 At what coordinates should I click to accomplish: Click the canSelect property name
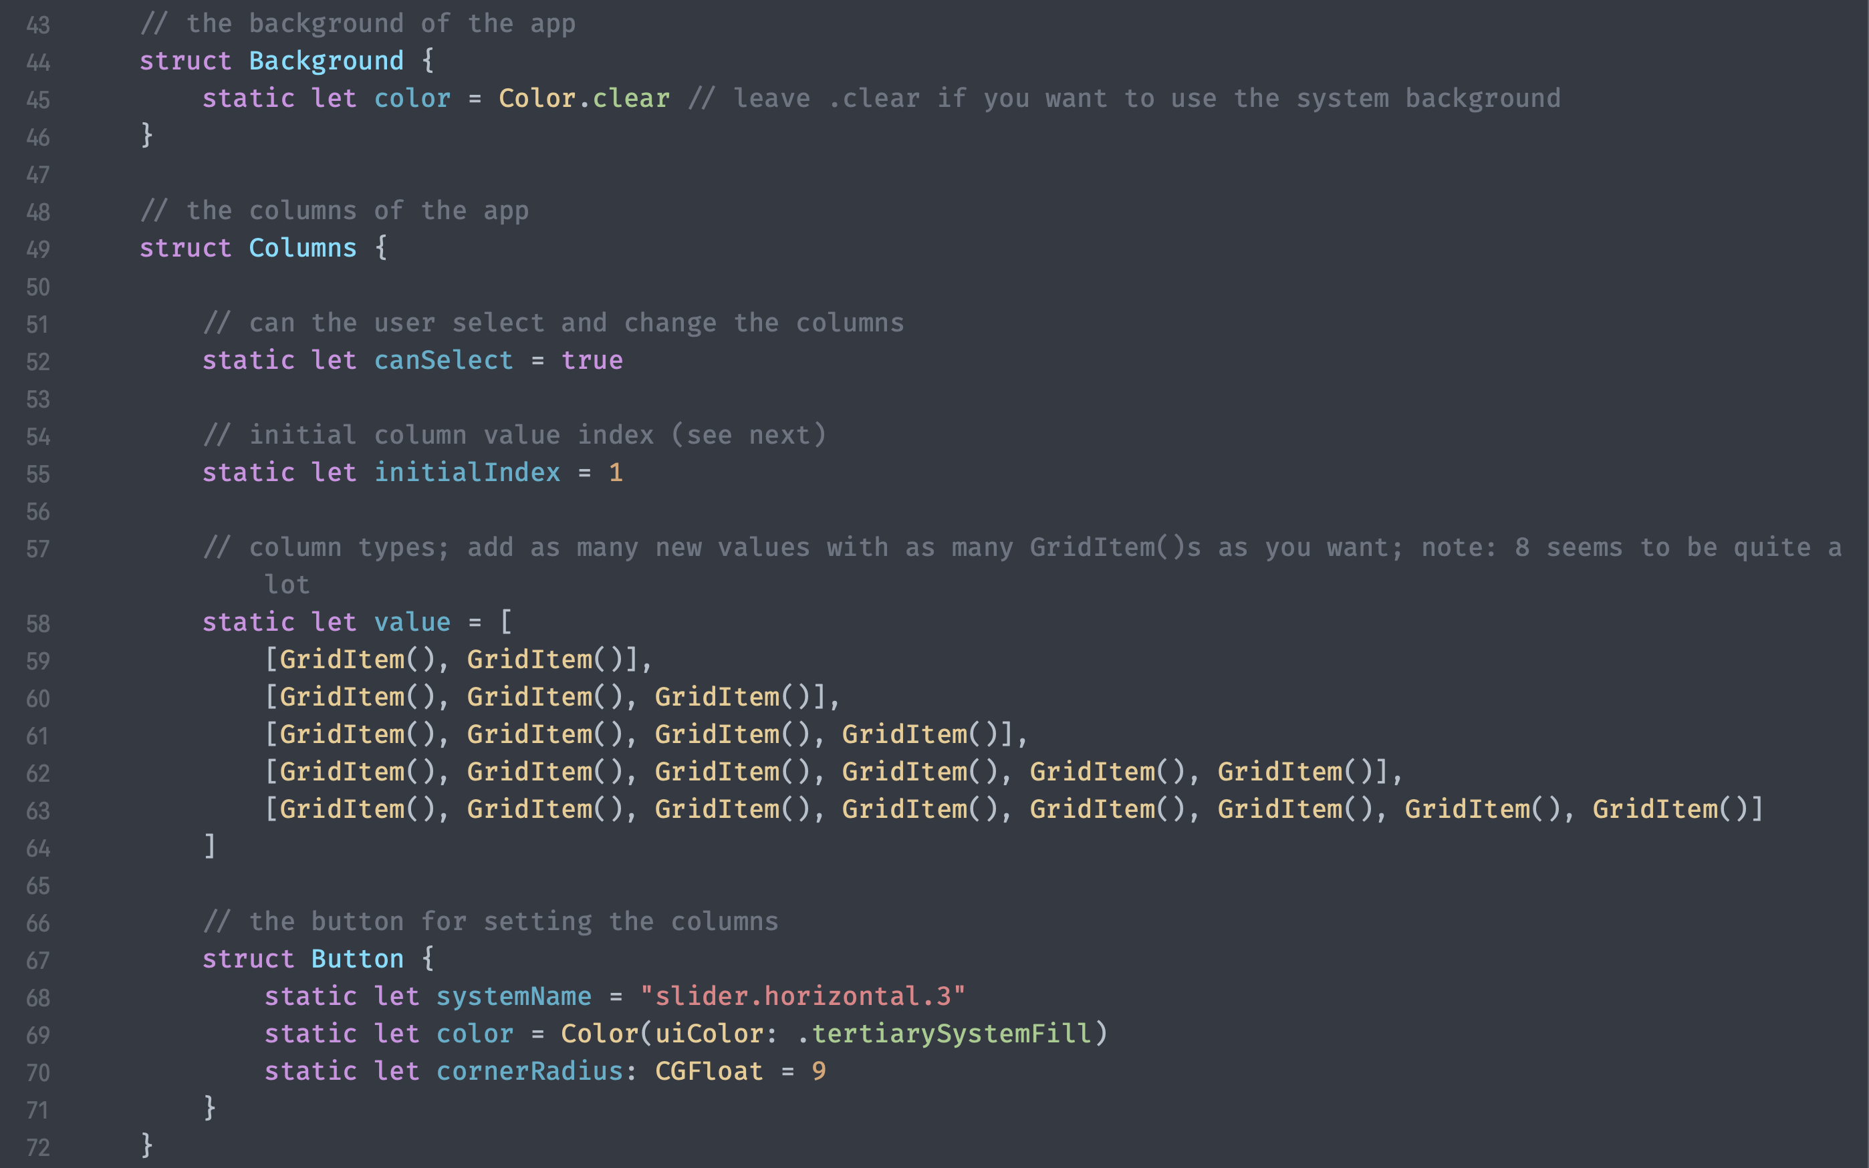pos(443,360)
